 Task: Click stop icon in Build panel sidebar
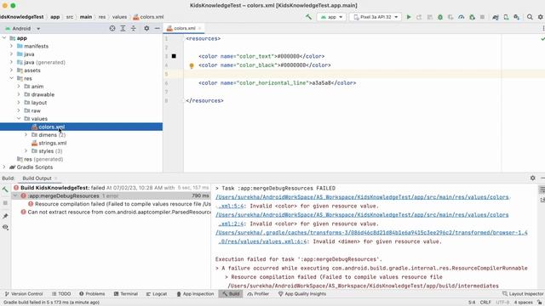pyautogui.click(x=5, y=203)
